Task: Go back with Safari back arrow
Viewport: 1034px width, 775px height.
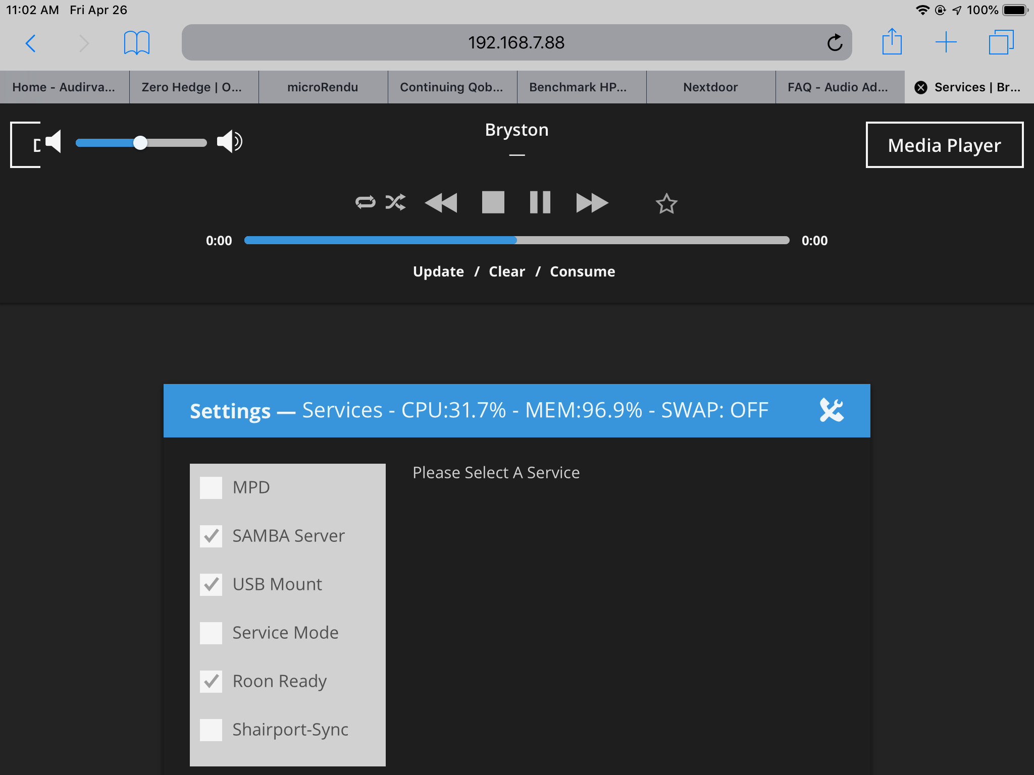Action: (31, 43)
